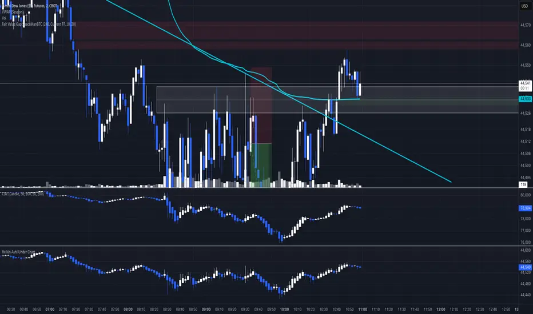Select the red short position zone

[261, 105]
